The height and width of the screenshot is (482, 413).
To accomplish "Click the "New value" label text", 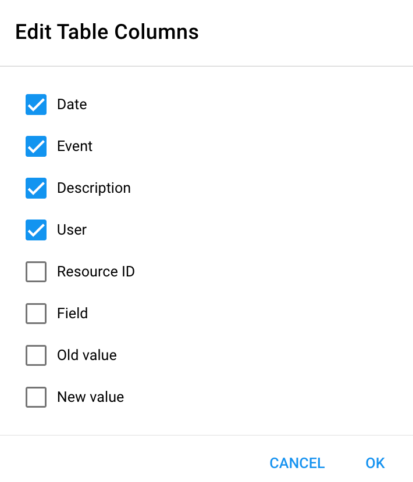I will (x=90, y=397).
